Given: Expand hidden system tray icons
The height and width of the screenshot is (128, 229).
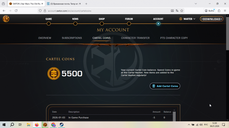Looking at the screenshot, I should point(189,125).
